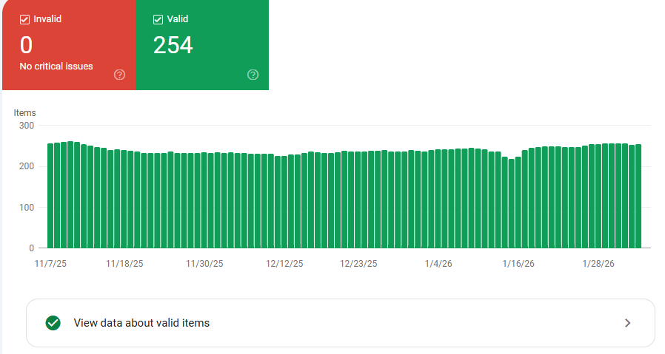Screen dimensions: 665x354
Task: Click the 11/18/25 date label
Action: coord(124,263)
